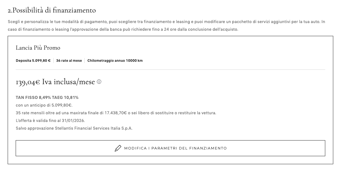Screen dimensions: 339x169
Task: Click the 139,04€ monthly price amount
Action: pyautogui.click(x=28, y=82)
